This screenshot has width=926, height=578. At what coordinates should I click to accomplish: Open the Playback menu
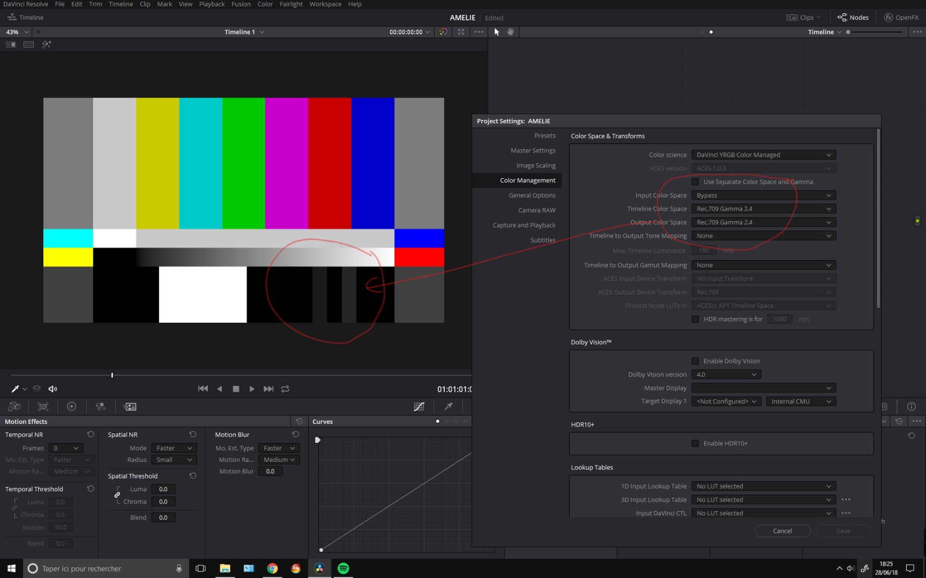pyautogui.click(x=212, y=4)
